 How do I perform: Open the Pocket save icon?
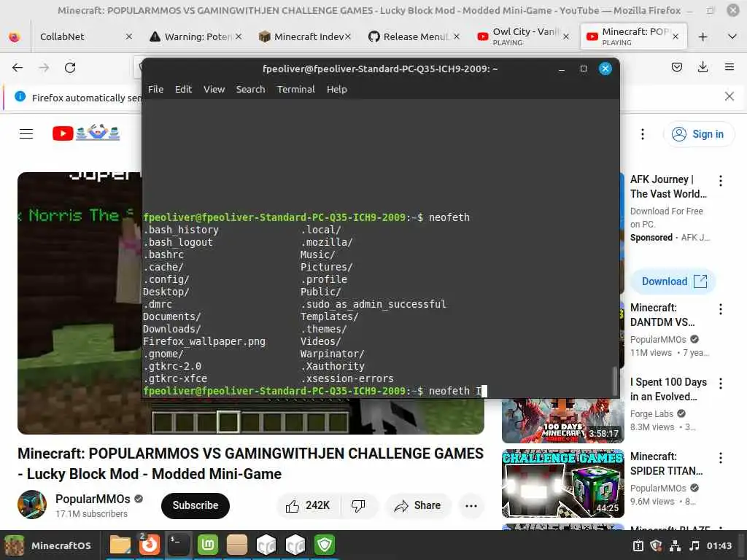[x=676, y=67]
